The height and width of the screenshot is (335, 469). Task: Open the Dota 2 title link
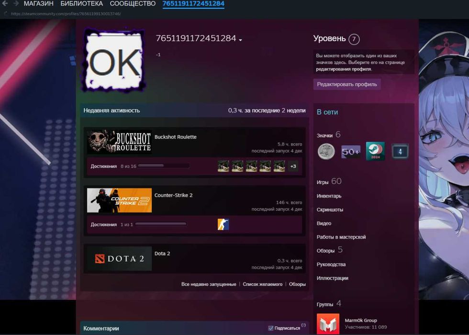pos(162,254)
